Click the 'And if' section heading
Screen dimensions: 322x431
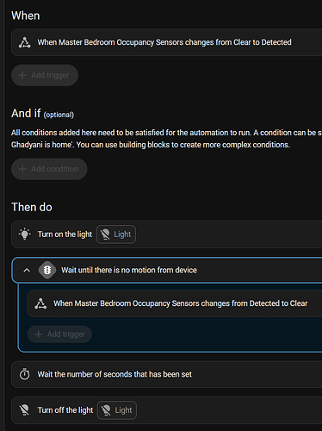26,113
